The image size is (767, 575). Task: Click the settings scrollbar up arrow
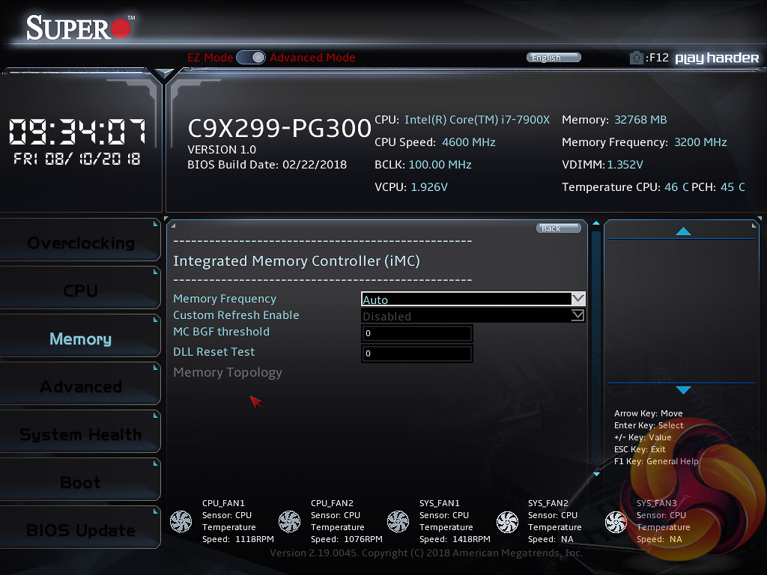tap(595, 223)
